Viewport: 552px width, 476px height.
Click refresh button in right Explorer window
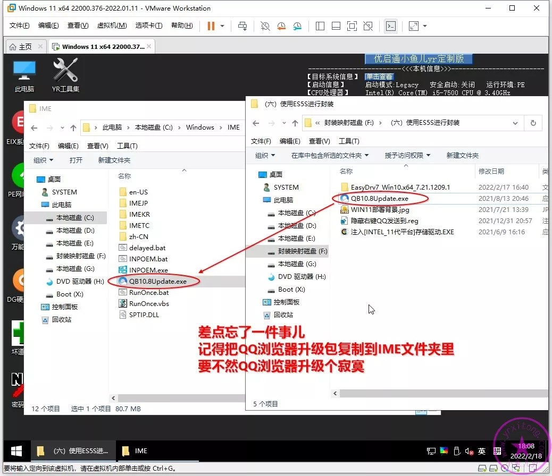(x=533, y=123)
